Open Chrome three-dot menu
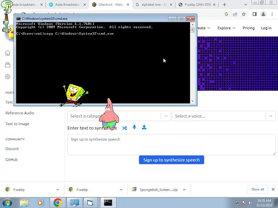The image size is (278, 208). coord(272,14)
